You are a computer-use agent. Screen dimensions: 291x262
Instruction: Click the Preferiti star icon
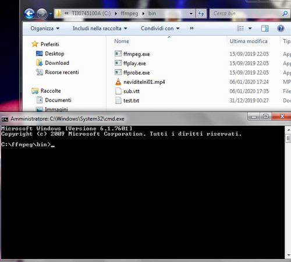click(35, 44)
